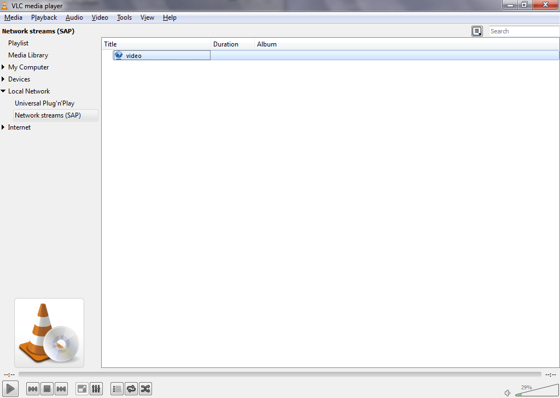The image size is (560, 398).
Task: Mute audio via speaker icon
Action: click(x=507, y=393)
